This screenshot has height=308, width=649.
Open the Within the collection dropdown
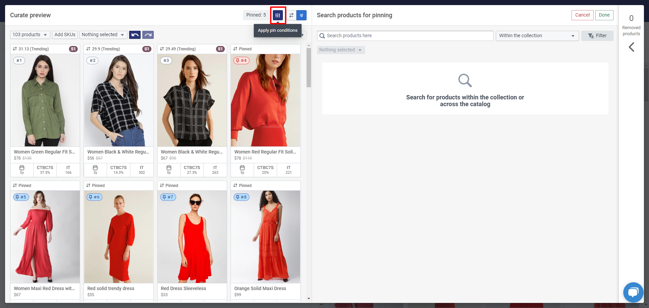(537, 36)
